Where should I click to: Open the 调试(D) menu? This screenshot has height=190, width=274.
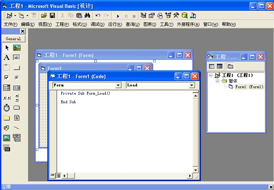click(97, 24)
